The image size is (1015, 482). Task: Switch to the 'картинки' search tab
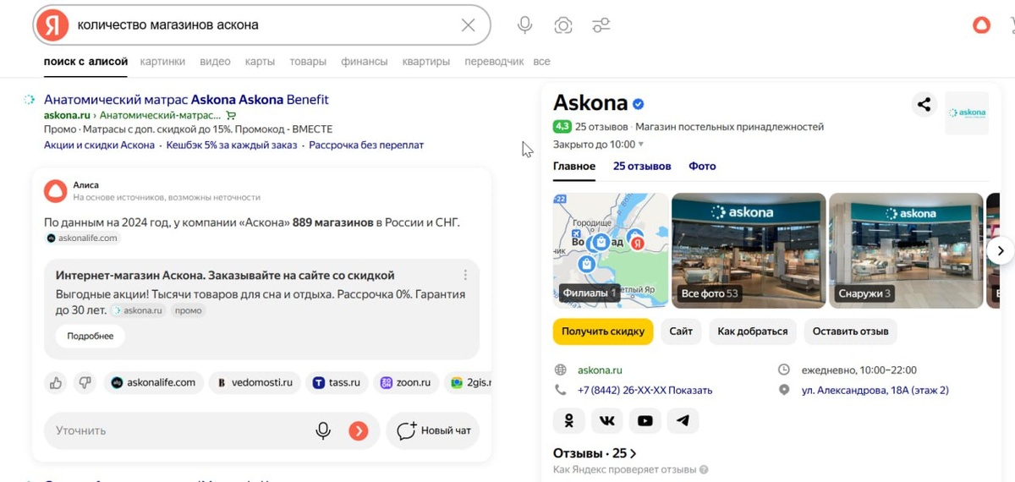(x=162, y=62)
